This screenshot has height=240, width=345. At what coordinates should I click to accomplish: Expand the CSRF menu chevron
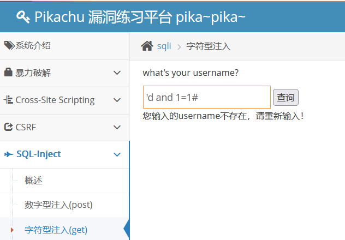(x=117, y=127)
